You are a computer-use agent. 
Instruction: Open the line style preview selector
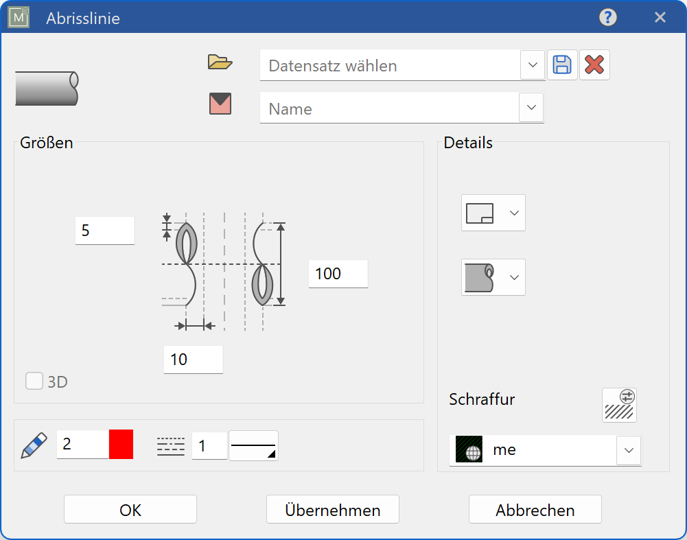click(x=253, y=446)
